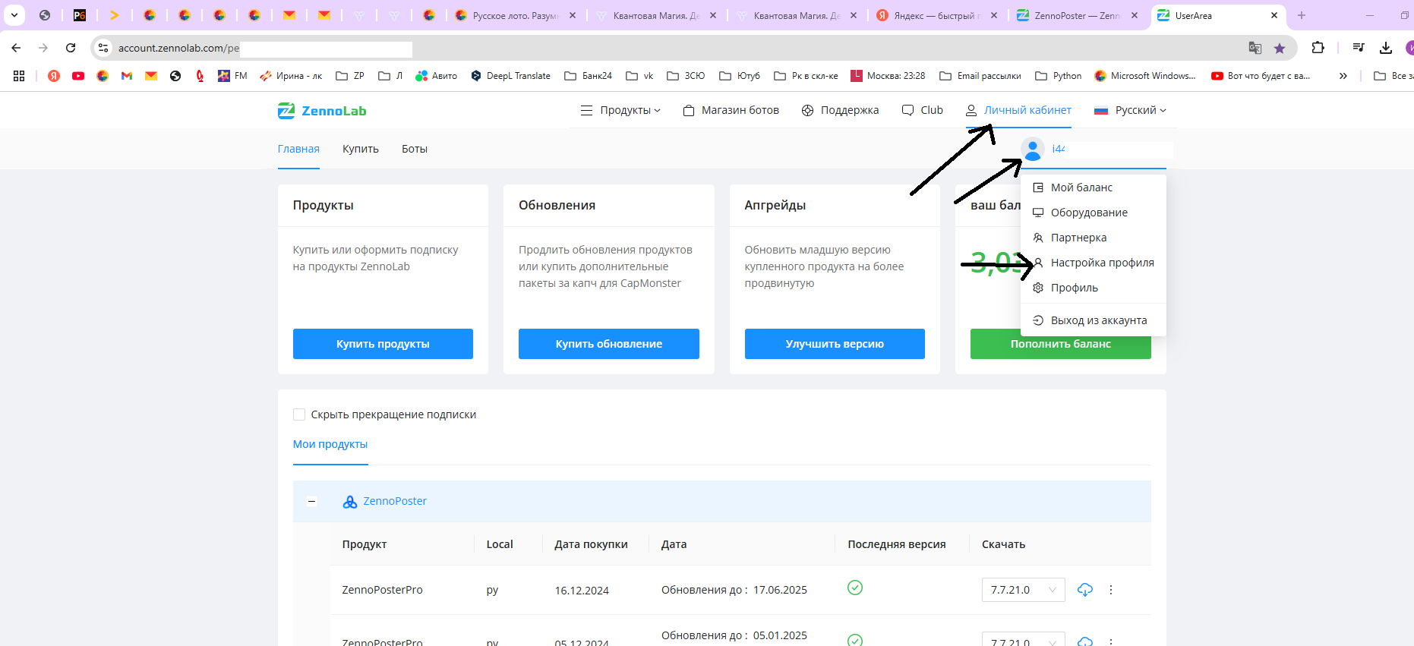Click Купить продукты button

click(x=383, y=344)
